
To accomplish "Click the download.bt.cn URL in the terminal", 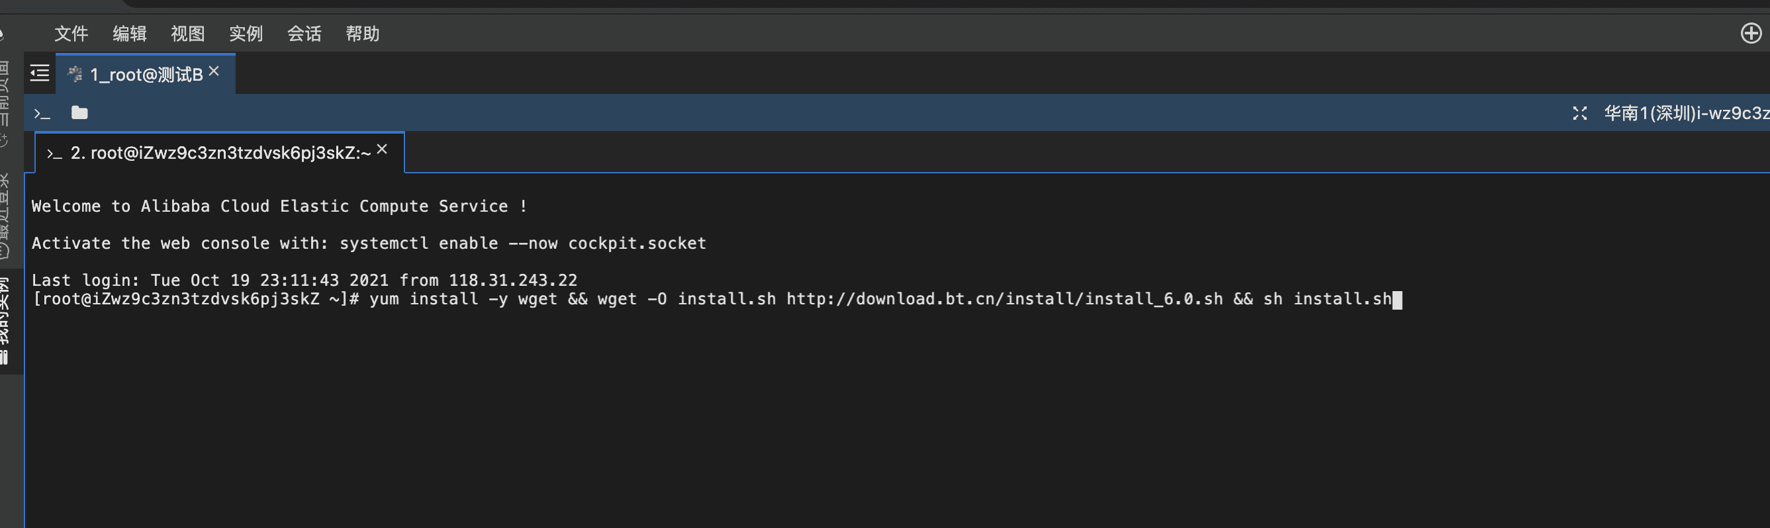I will 1004,299.
